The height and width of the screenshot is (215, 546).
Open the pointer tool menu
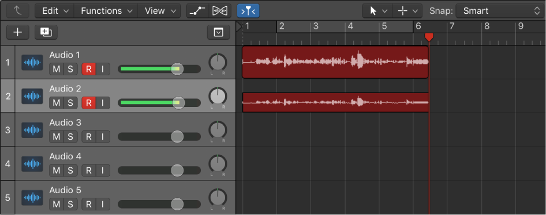click(377, 11)
